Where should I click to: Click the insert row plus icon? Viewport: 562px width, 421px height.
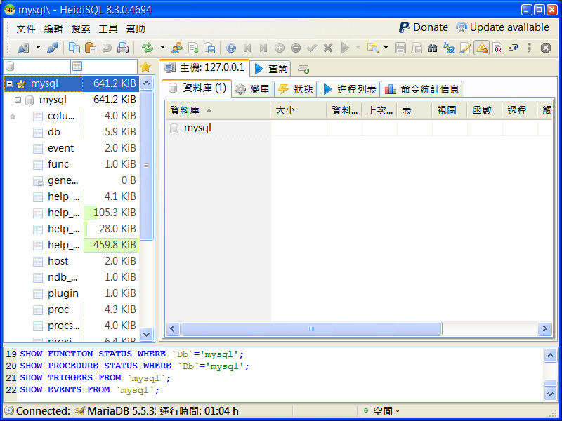[x=280, y=48]
